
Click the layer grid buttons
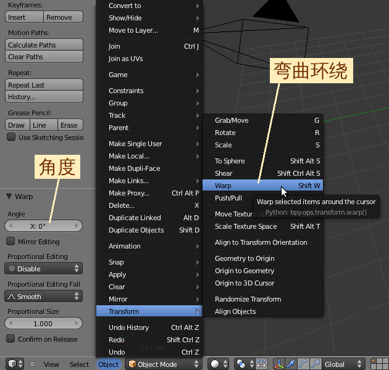(x=380, y=364)
